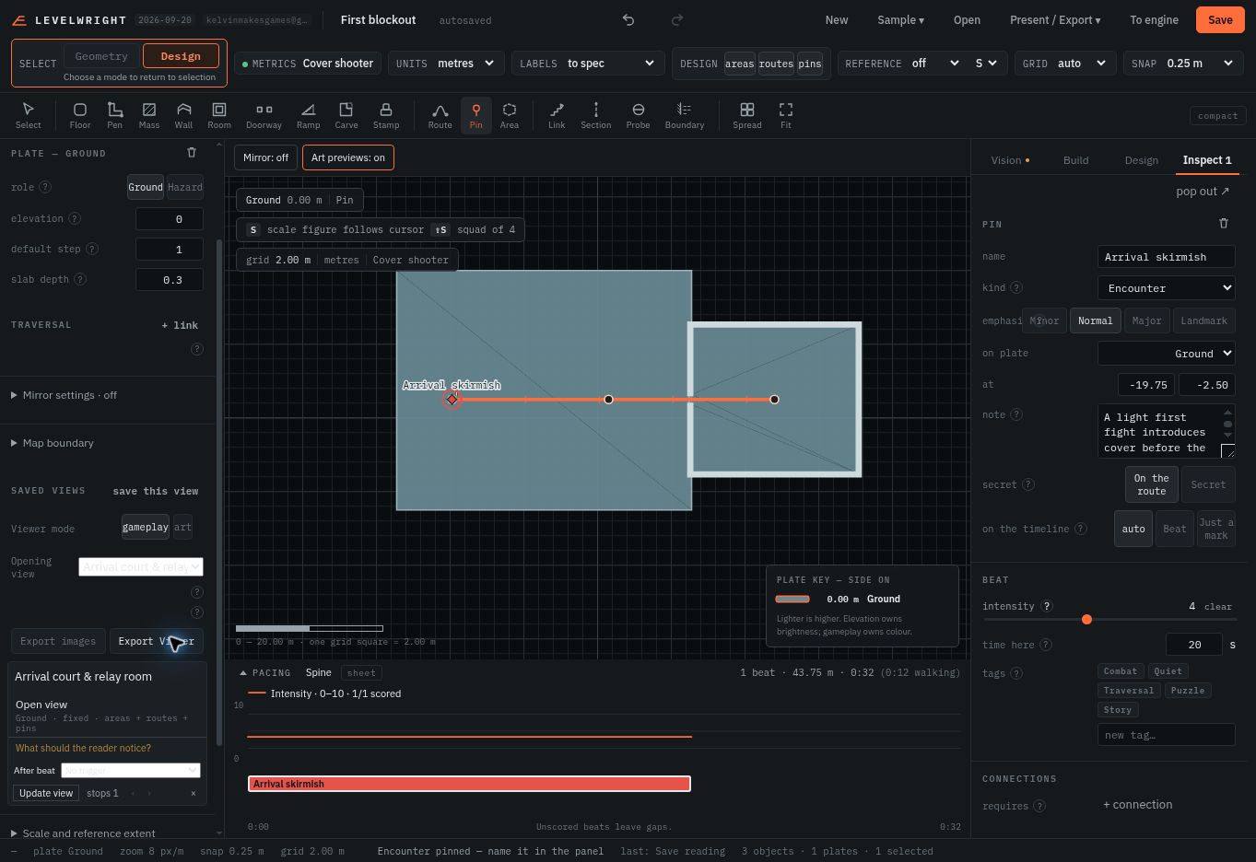This screenshot has height=862, width=1256.
Task: Select the Floor tool
Action: [80, 115]
